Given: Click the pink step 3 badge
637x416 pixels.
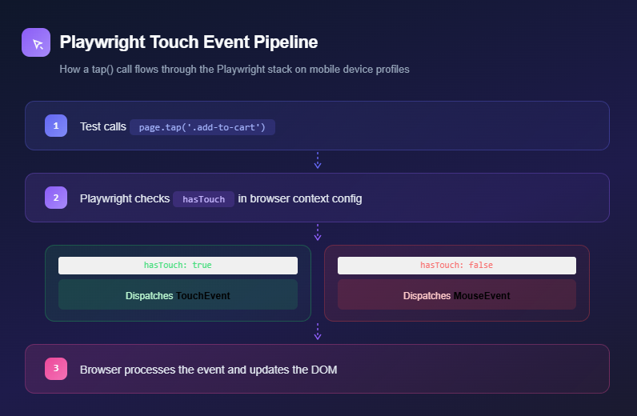Looking at the screenshot, I should (x=55, y=369).
